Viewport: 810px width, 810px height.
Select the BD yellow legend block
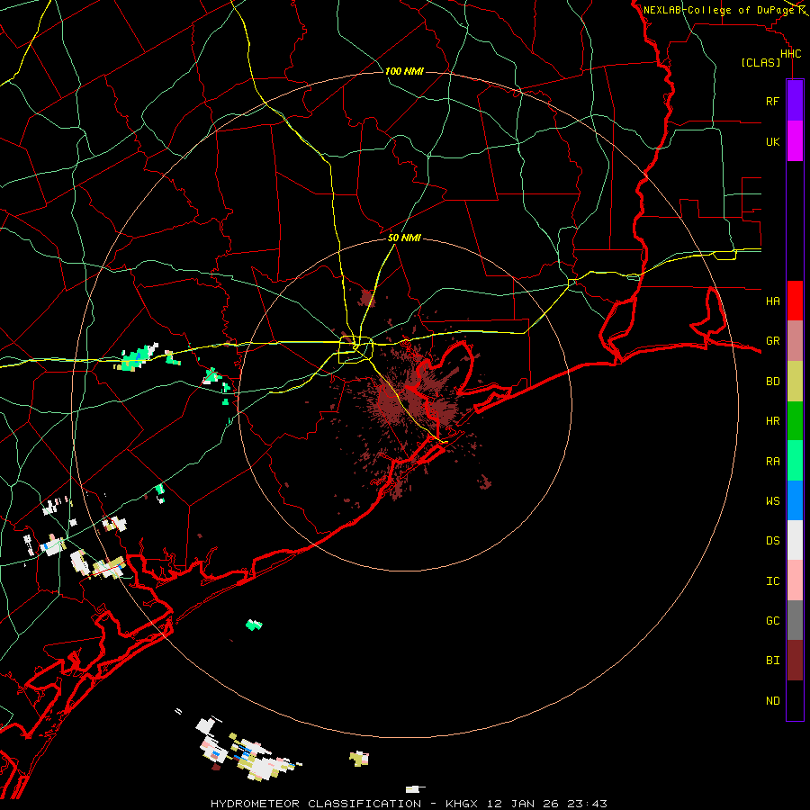(x=795, y=382)
